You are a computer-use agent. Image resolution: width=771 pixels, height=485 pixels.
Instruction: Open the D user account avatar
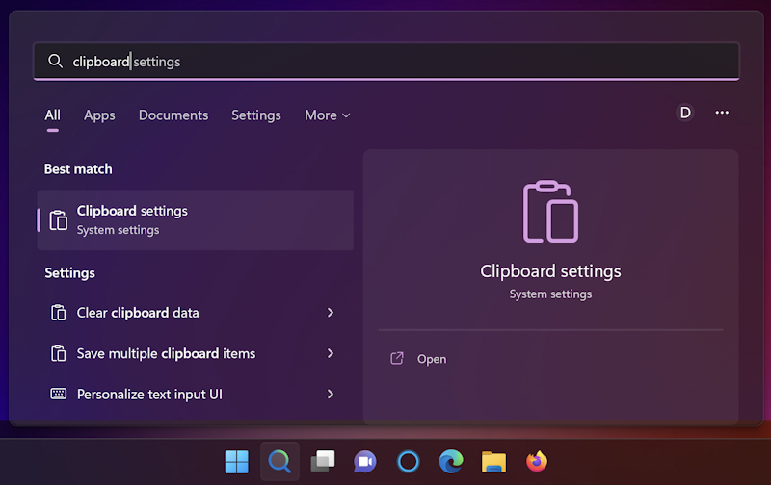[685, 113]
